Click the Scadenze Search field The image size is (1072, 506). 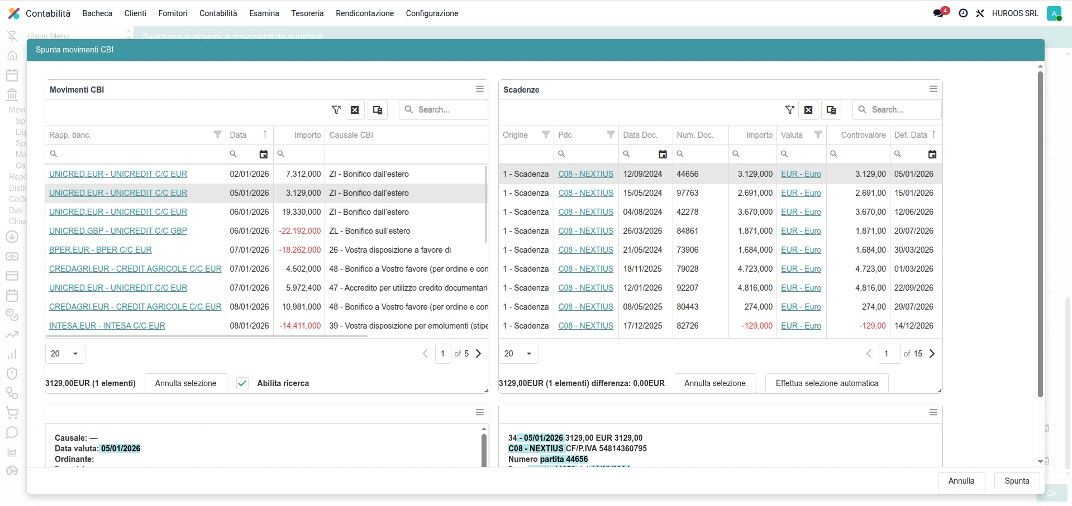coord(897,110)
